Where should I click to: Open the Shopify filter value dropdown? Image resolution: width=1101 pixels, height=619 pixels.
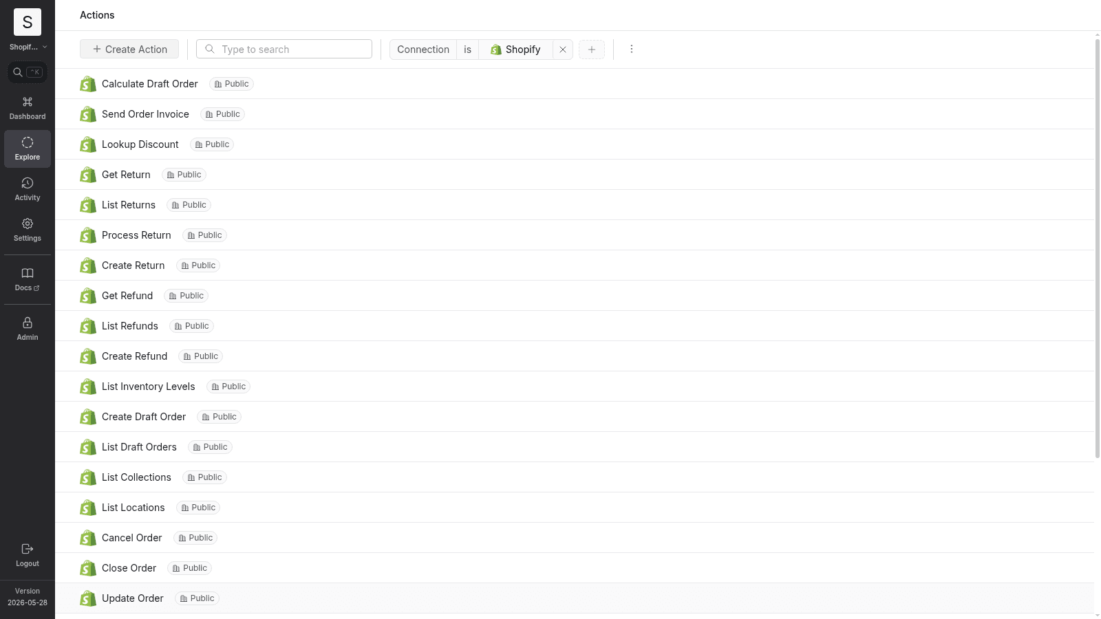[x=515, y=50]
